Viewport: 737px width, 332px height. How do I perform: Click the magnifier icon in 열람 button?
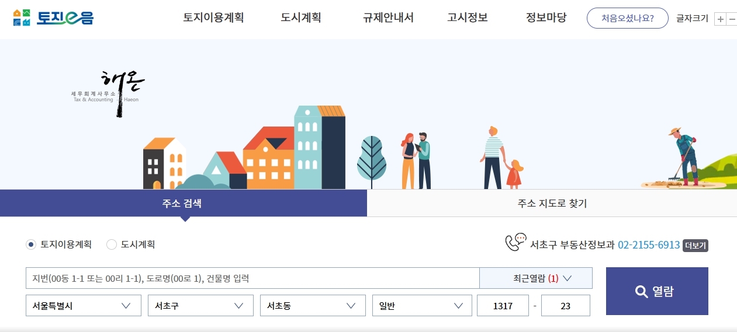click(x=641, y=291)
